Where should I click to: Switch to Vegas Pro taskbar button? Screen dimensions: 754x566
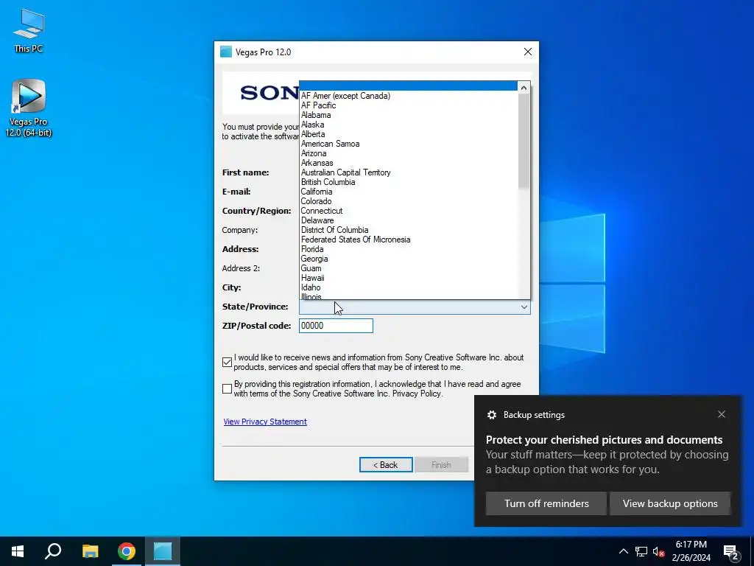(163, 551)
